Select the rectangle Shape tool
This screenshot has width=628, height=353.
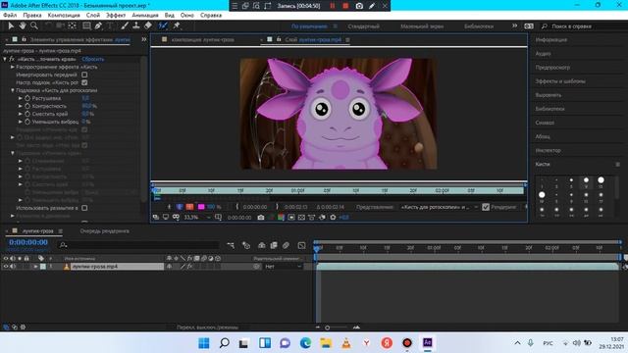[x=86, y=25]
